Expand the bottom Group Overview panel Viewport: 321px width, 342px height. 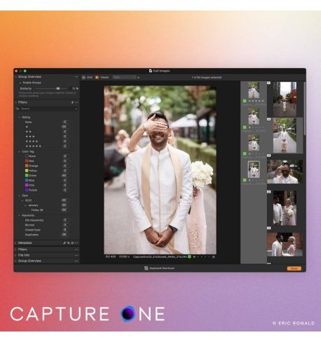tap(16, 261)
